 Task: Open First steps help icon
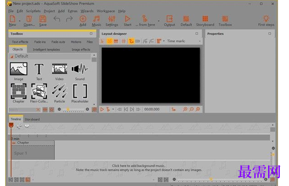pos(266,21)
